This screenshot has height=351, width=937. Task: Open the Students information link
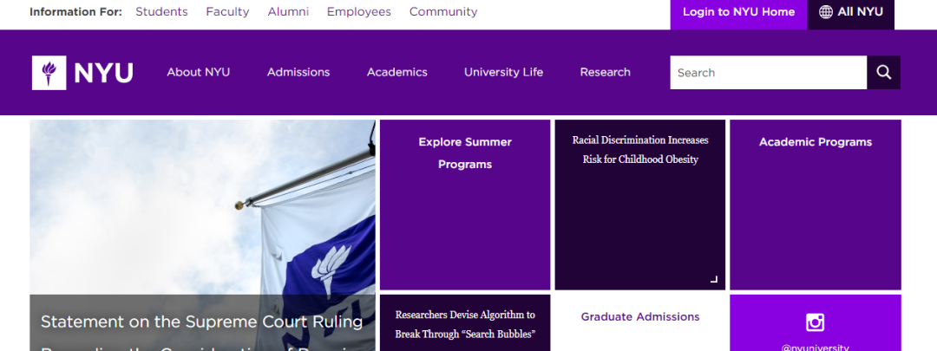point(161,12)
